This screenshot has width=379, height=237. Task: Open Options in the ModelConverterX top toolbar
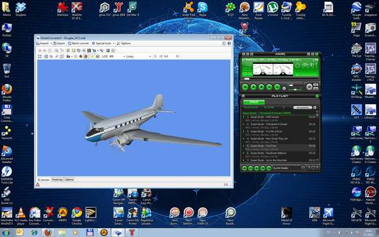coord(124,43)
